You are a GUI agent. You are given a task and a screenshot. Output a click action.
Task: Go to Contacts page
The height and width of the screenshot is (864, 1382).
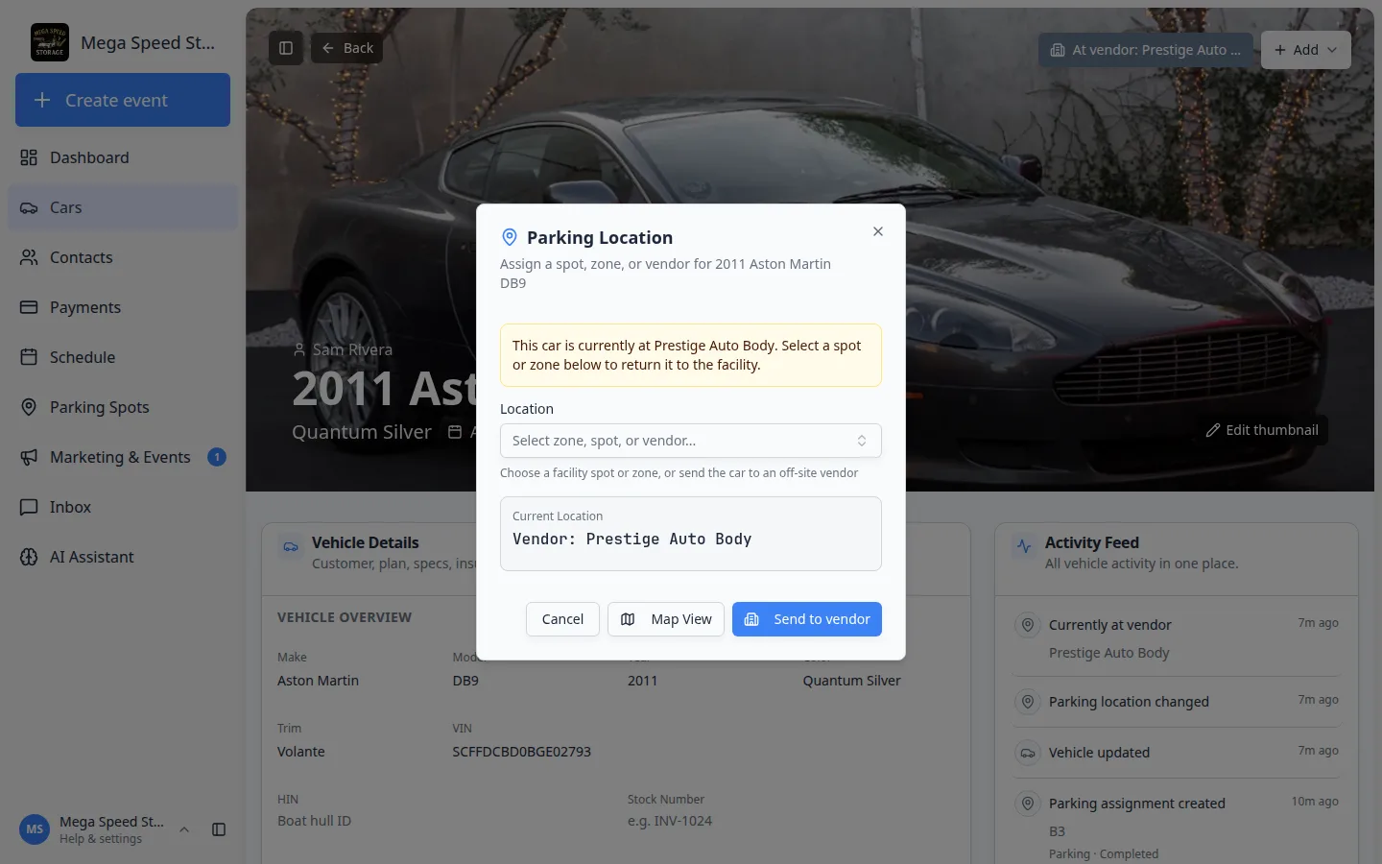[x=123, y=257]
